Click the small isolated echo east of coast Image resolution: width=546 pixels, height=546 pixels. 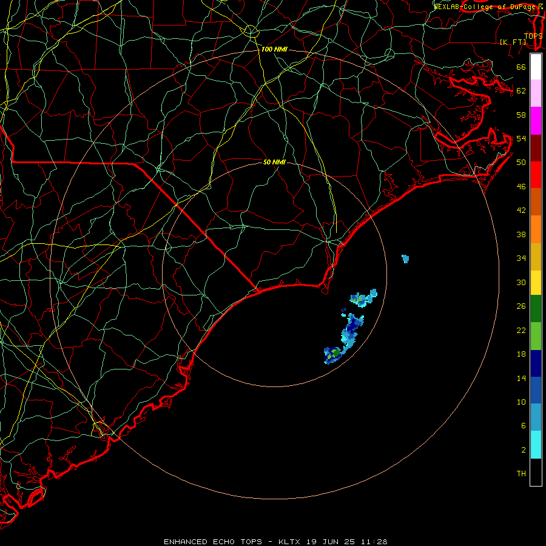tap(405, 258)
